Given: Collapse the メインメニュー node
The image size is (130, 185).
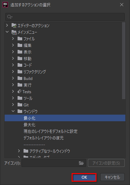Looking at the screenshot, I should (7, 32).
